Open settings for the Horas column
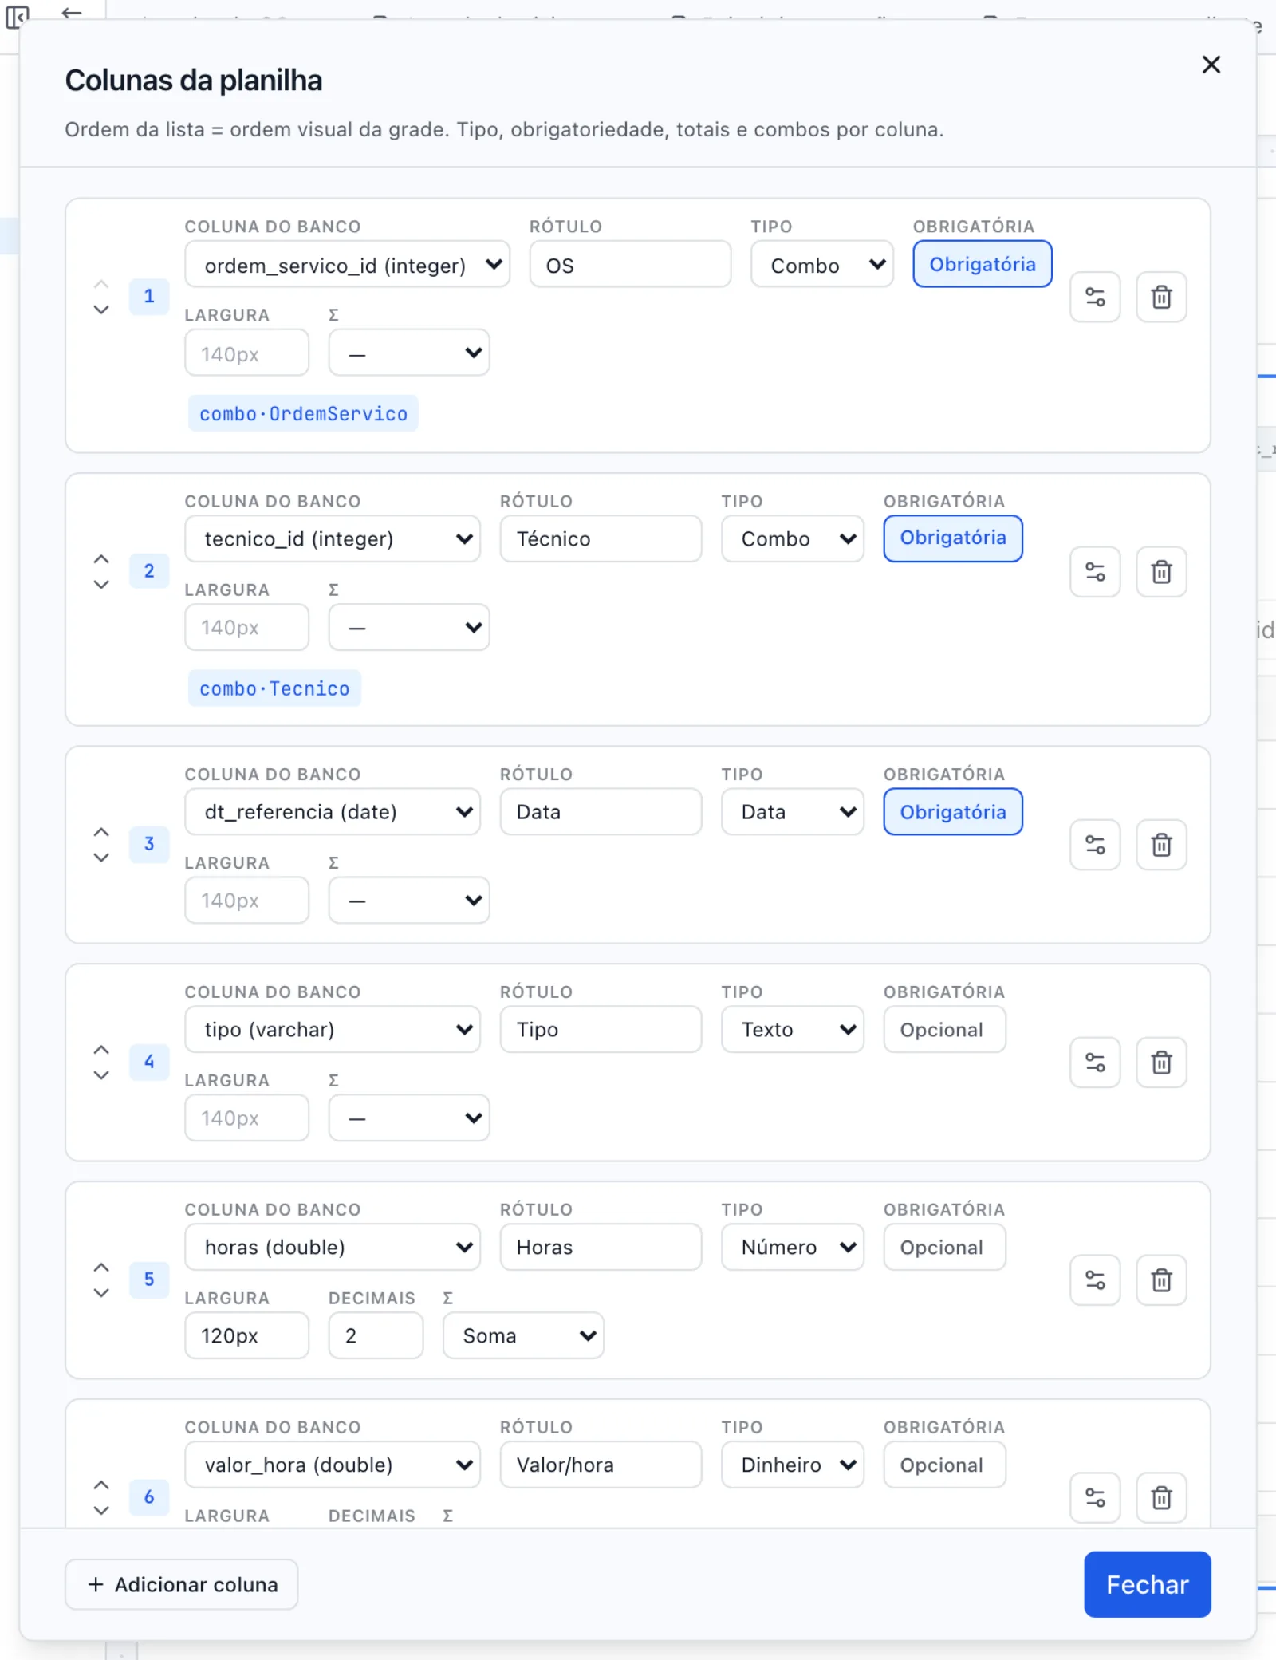This screenshot has height=1660, width=1276. [x=1095, y=1280]
